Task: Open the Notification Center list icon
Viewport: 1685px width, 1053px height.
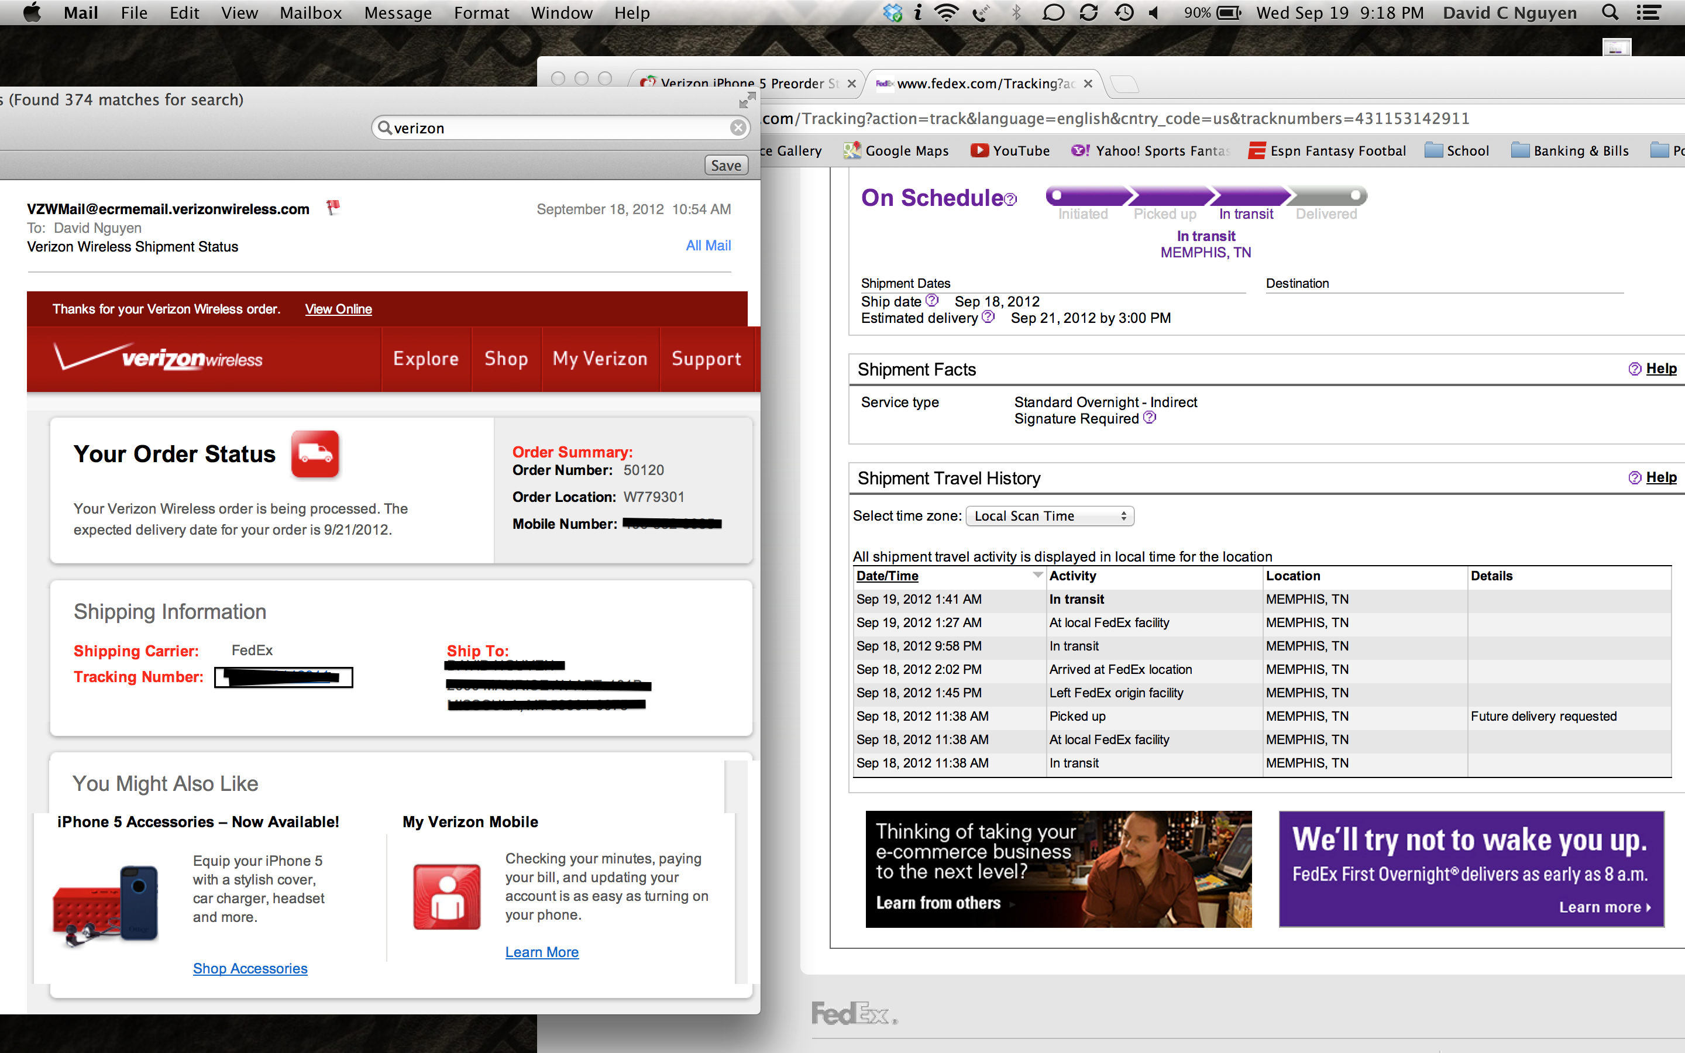Action: pyautogui.click(x=1648, y=12)
